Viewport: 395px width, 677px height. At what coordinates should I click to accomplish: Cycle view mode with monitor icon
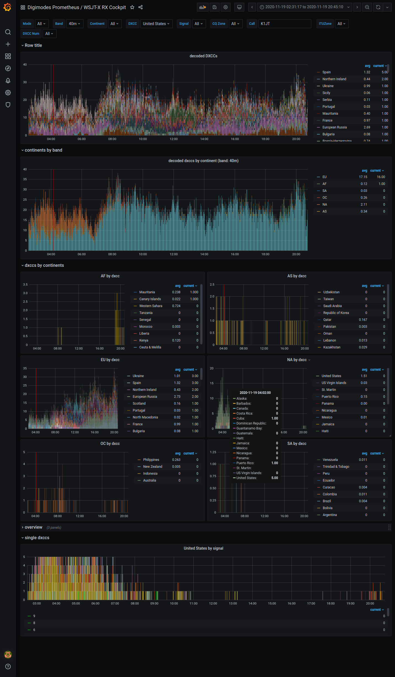click(239, 7)
